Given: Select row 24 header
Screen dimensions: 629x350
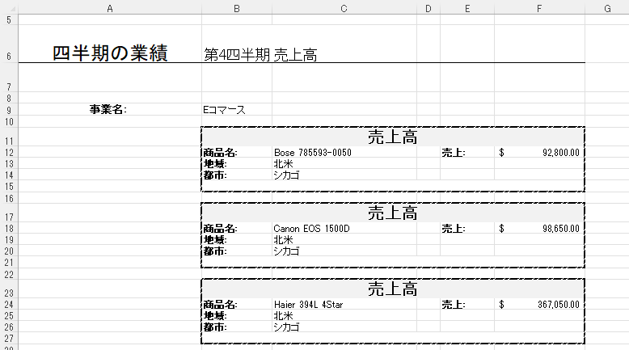Looking at the screenshot, I should coord(9,304).
